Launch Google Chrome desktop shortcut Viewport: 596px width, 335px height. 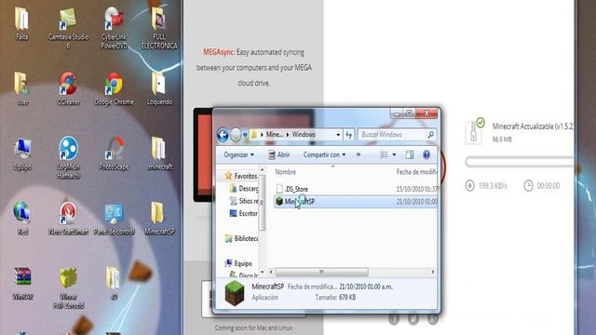(x=114, y=89)
